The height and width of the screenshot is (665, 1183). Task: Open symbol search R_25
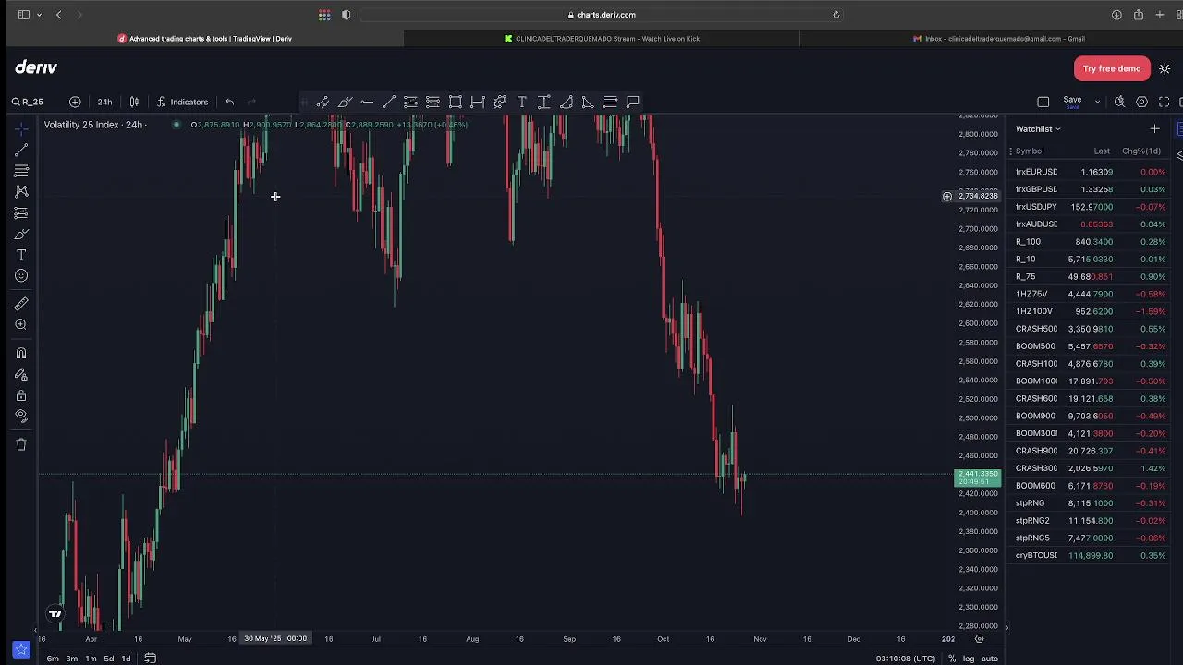[x=28, y=102]
